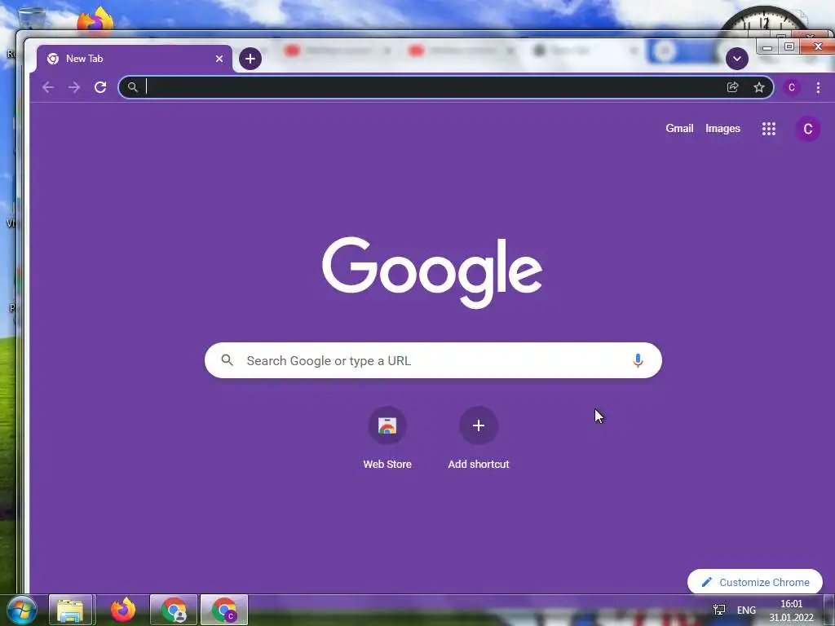This screenshot has height=626, width=835.
Task: Maximize the Chrome window
Action: point(789,46)
